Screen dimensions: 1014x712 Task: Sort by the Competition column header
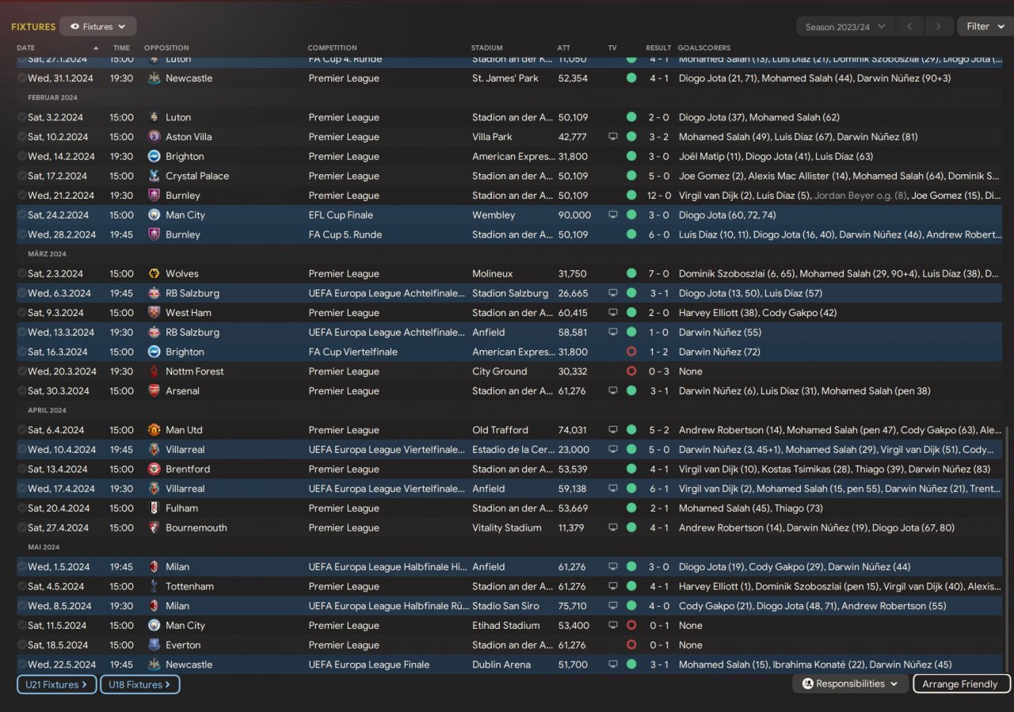point(332,48)
